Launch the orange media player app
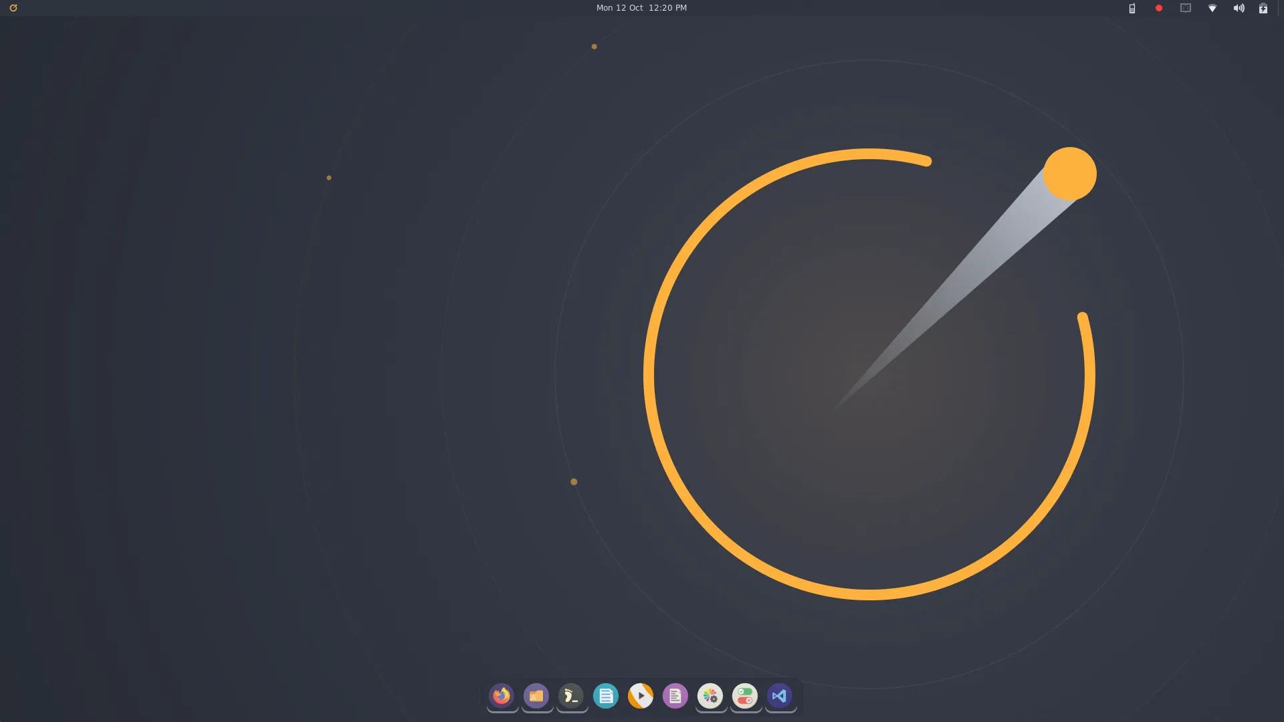Viewport: 1284px width, 722px height. coord(641,696)
